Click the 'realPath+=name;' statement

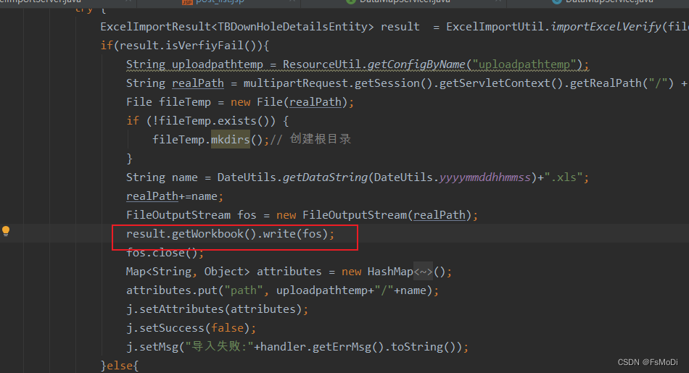pos(175,196)
